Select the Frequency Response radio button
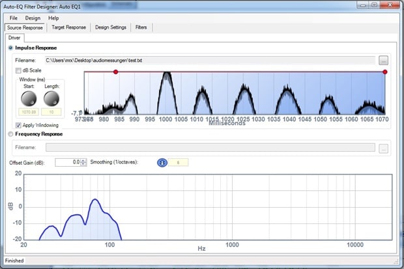 pos(10,134)
